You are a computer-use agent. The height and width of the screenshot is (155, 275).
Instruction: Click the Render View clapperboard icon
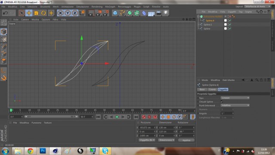click(91, 13)
